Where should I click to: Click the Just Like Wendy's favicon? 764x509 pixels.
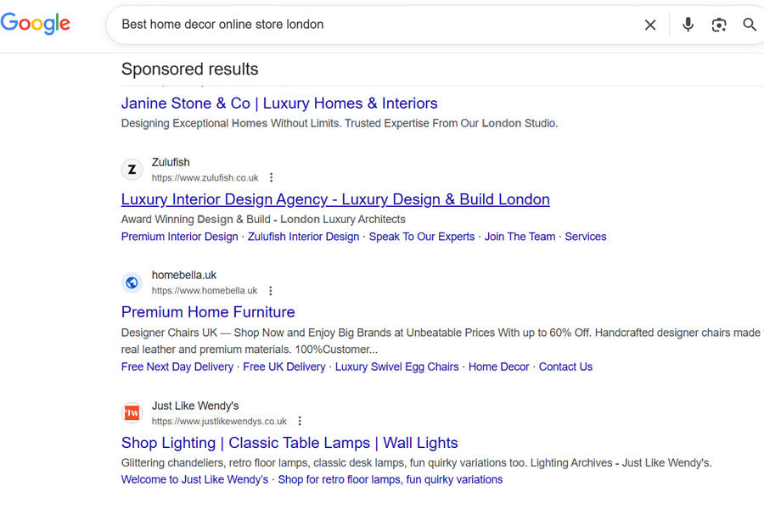point(132,413)
